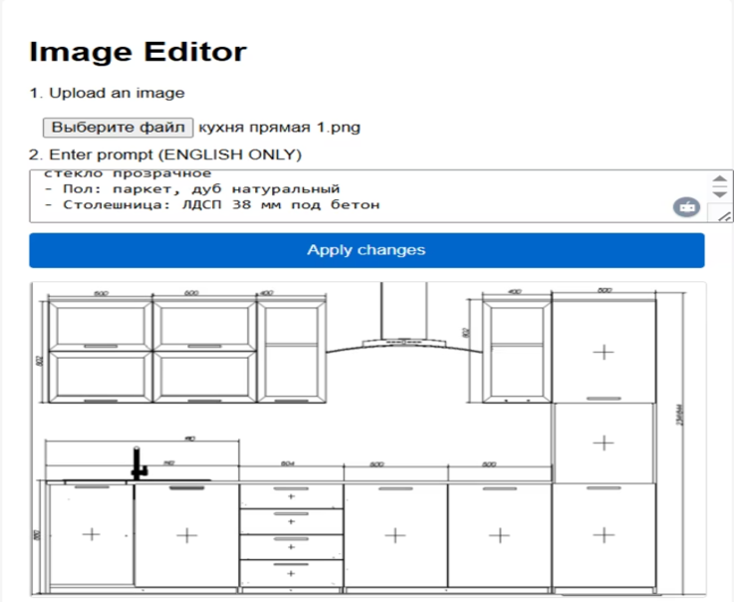Click the '2. Enter prompt (ENGLISH ONLY)' label
The image size is (734, 602).
[x=164, y=155]
